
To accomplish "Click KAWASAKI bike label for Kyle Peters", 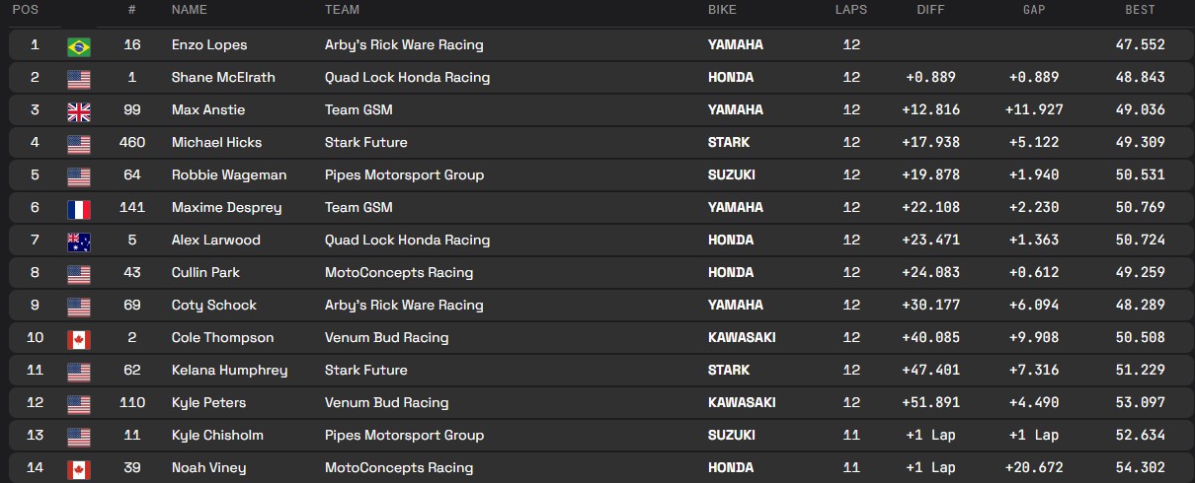I will 742,403.
